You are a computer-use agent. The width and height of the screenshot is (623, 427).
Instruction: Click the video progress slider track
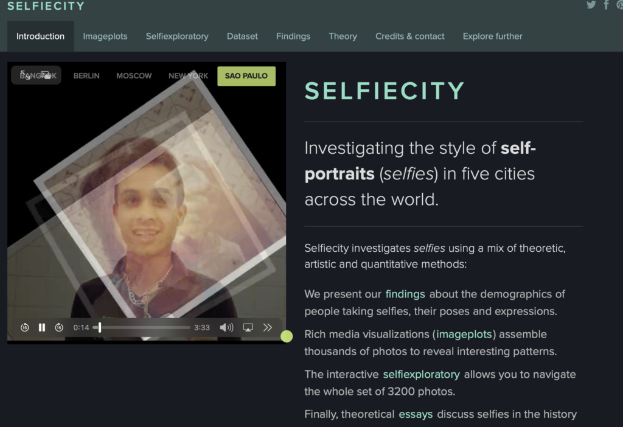point(141,327)
